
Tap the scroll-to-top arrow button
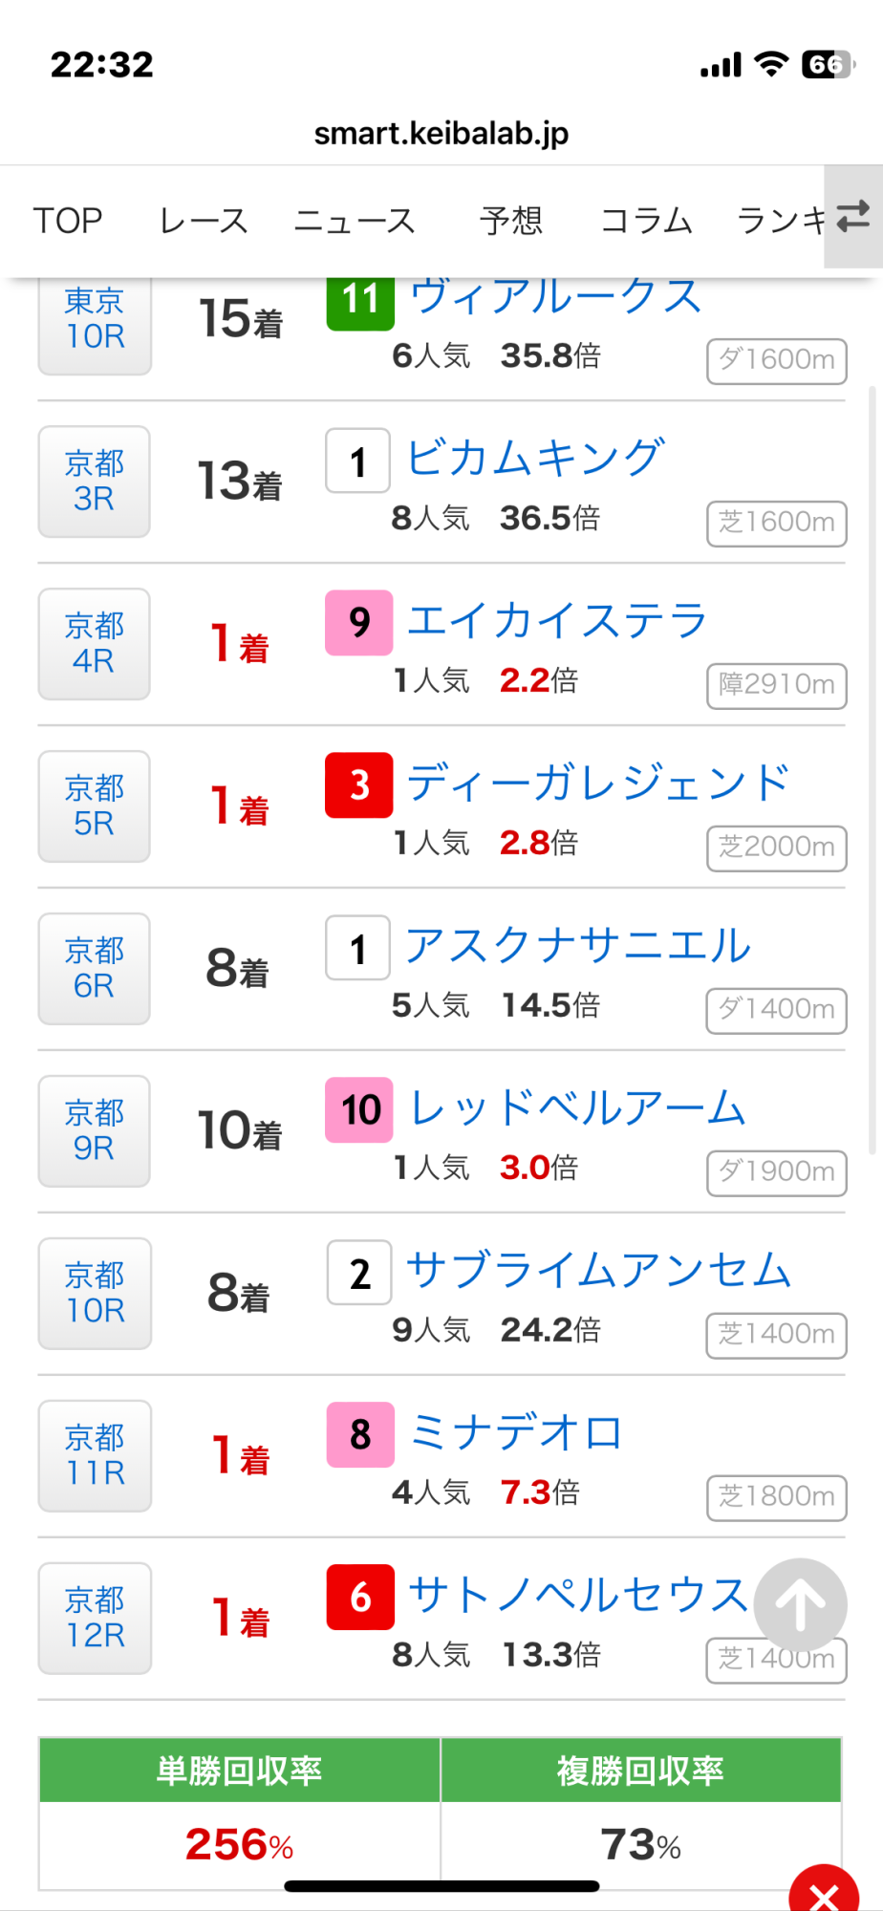click(x=800, y=1604)
